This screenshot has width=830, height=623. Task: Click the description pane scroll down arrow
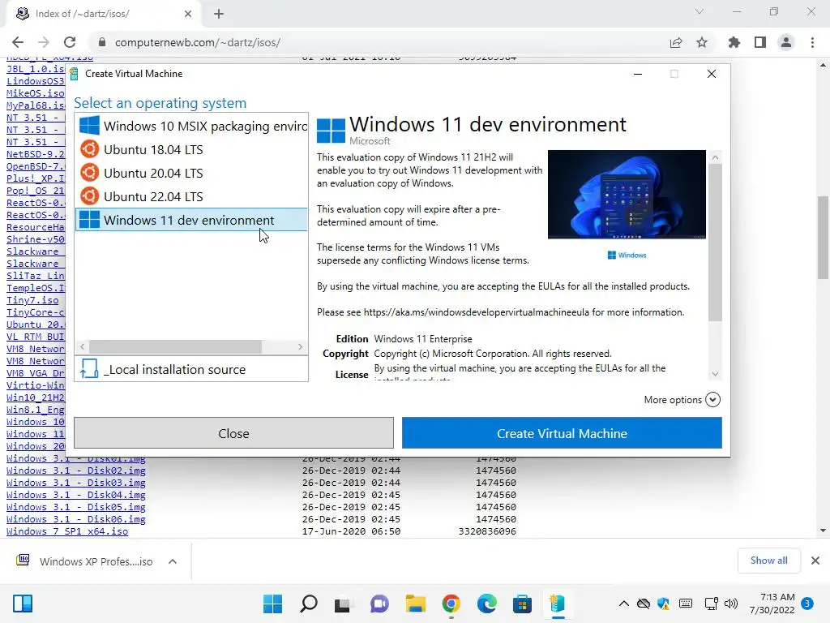[x=715, y=374]
